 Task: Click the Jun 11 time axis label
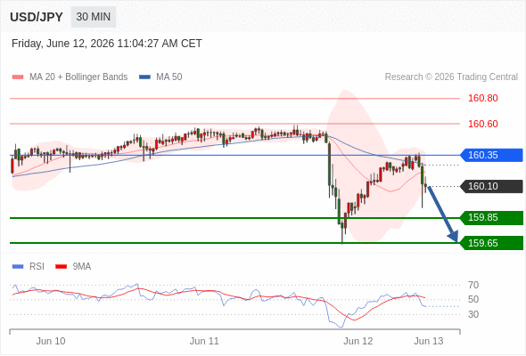click(x=204, y=341)
